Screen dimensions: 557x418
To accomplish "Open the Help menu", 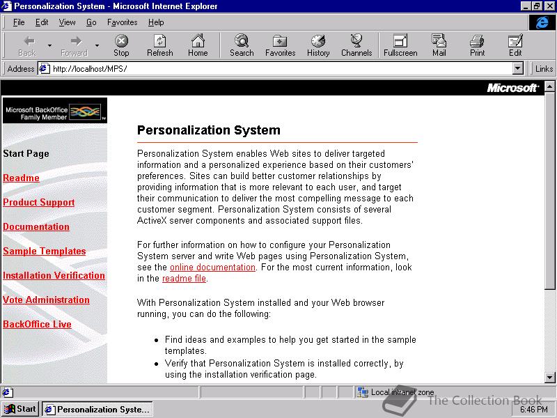I will (x=156, y=22).
